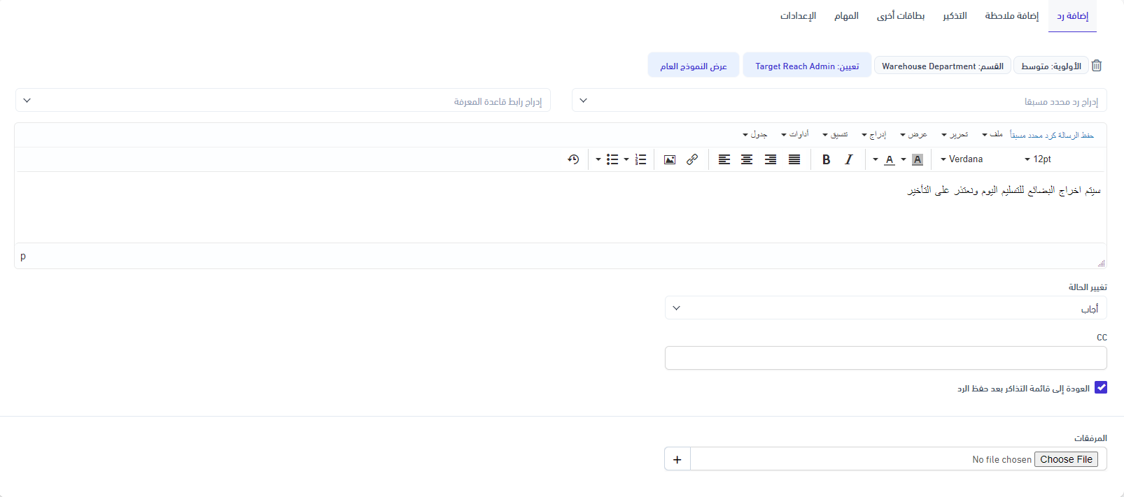Screen dimensions: 1124x497
Task: Click the insert link icon
Action: tap(692, 159)
